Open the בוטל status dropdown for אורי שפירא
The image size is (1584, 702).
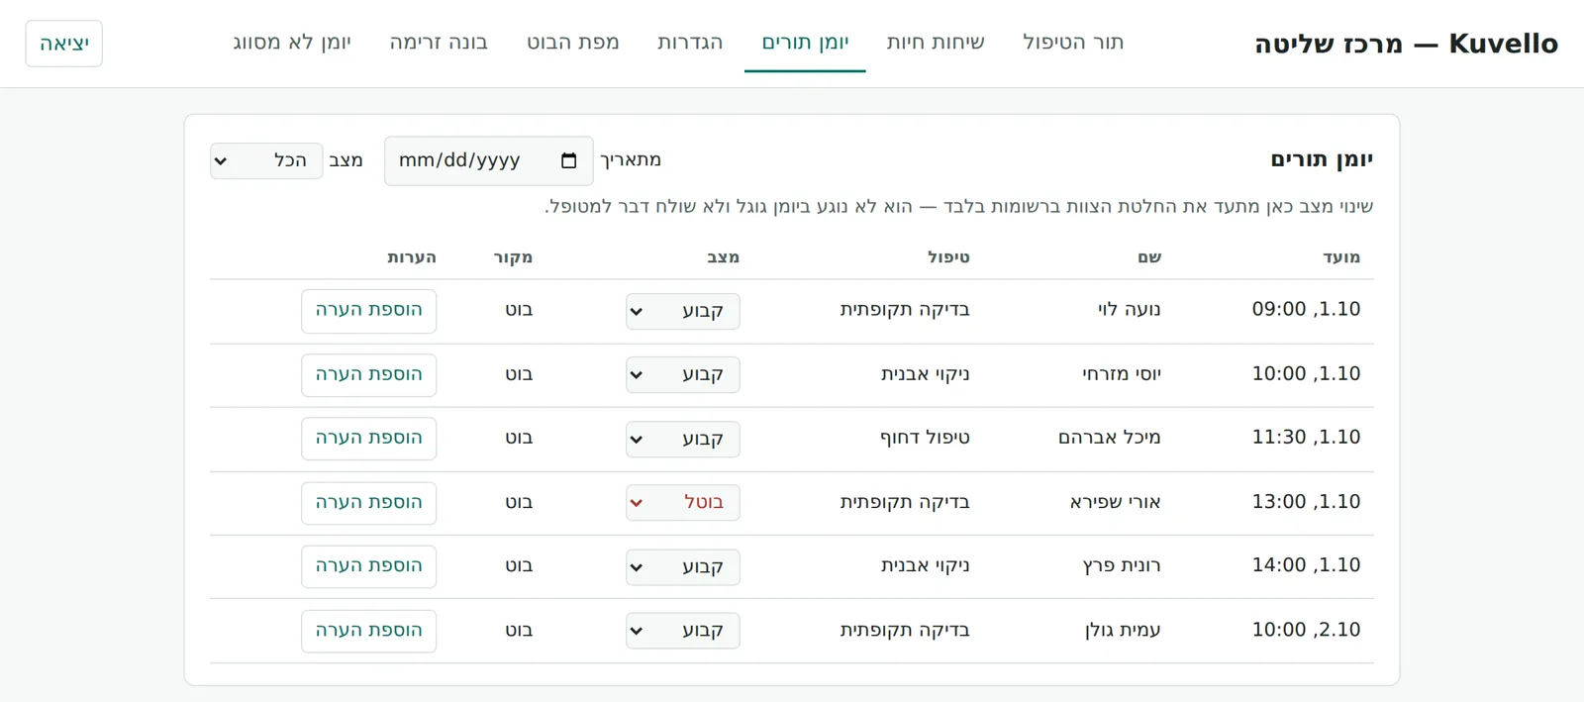(x=683, y=502)
